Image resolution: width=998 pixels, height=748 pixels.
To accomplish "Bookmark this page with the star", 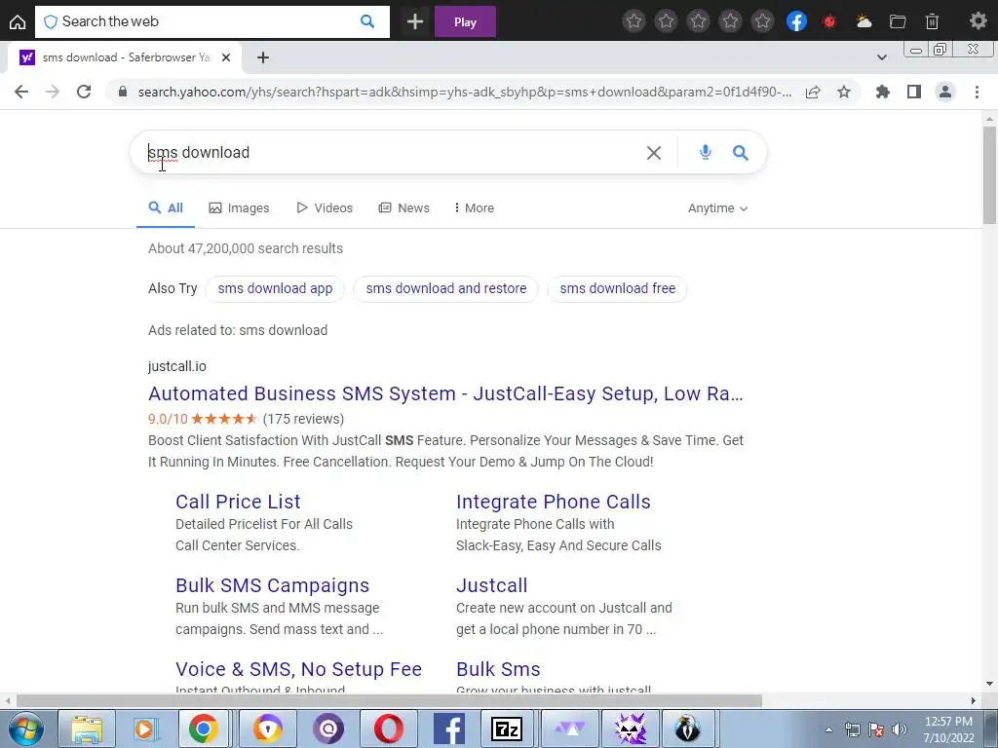I will pyautogui.click(x=844, y=93).
